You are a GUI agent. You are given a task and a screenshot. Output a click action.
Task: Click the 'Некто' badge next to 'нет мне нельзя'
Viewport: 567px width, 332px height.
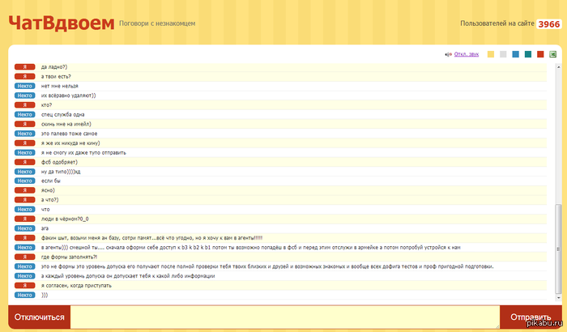tap(26, 86)
